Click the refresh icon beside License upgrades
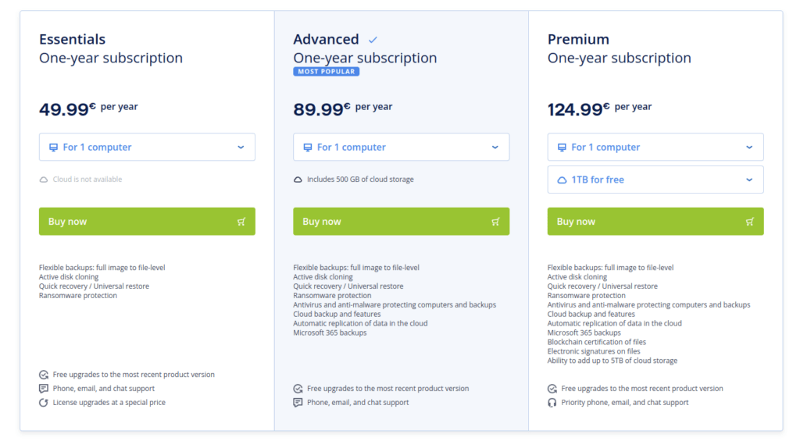Screen dimensions: 800x441 [x=44, y=402]
